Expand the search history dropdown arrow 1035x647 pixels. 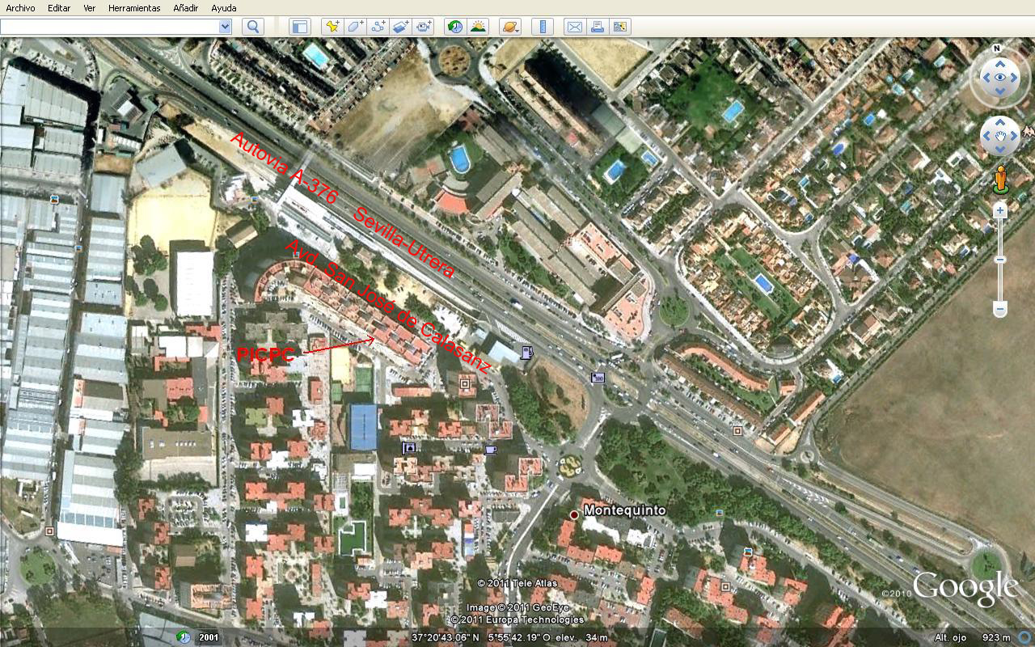pyautogui.click(x=226, y=27)
